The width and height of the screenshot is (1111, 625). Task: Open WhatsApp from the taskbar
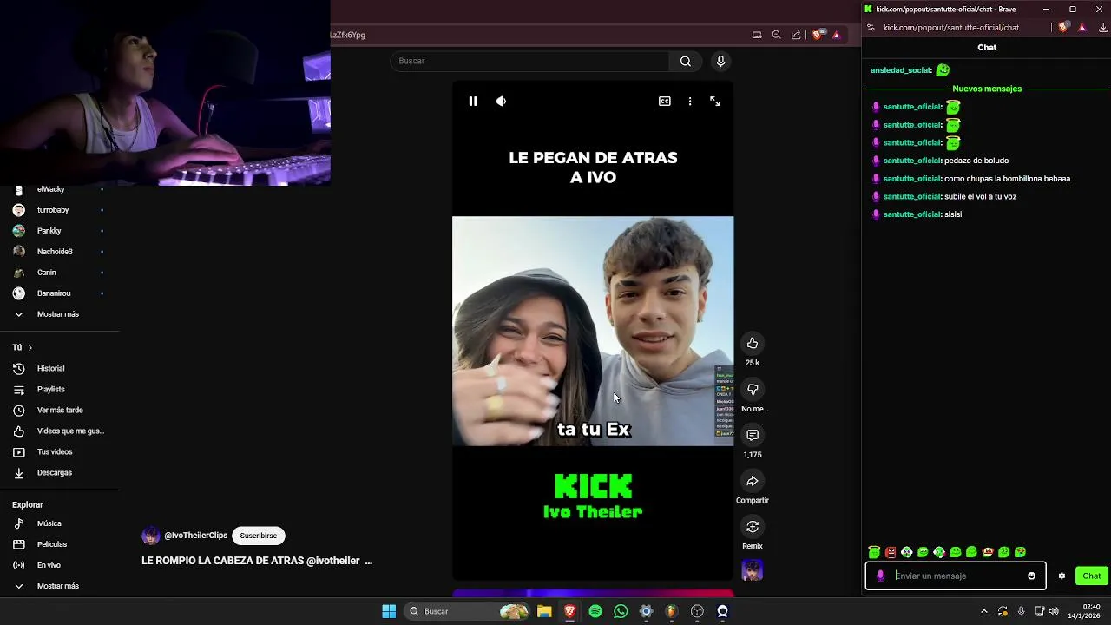[621, 611]
